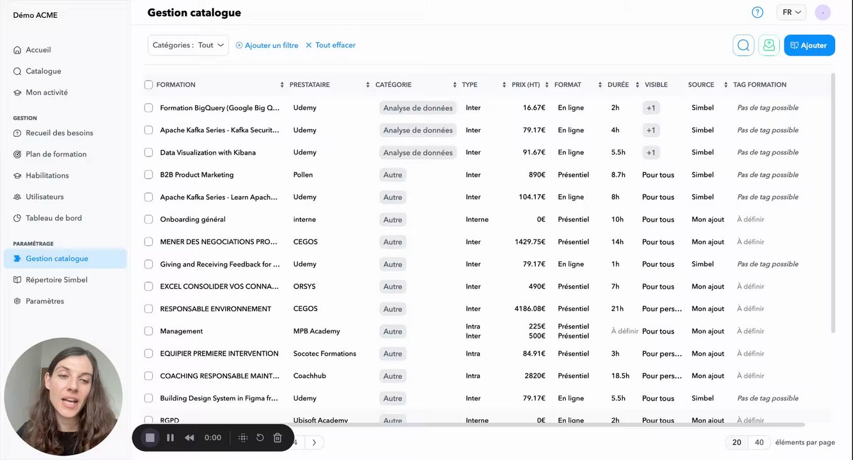The image size is (853, 460).
Task: Sort by the SOURCE column arrows
Action: coord(726,85)
